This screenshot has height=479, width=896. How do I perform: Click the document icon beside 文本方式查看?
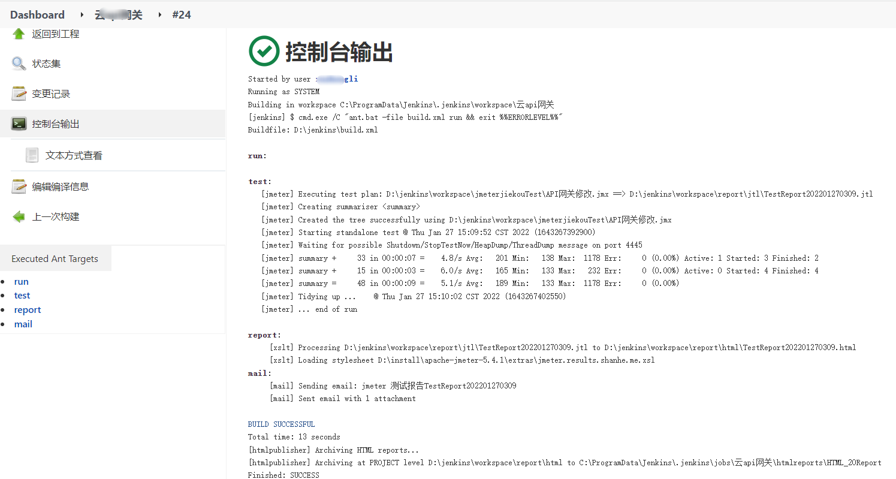pos(32,155)
